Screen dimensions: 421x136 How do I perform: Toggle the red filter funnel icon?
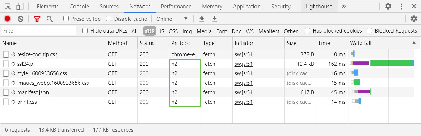point(37,19)
